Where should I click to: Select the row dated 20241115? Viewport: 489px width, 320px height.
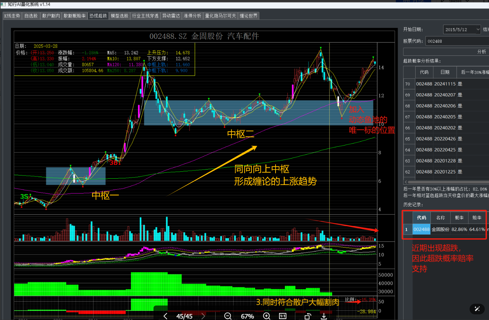[x=446, y=84]
